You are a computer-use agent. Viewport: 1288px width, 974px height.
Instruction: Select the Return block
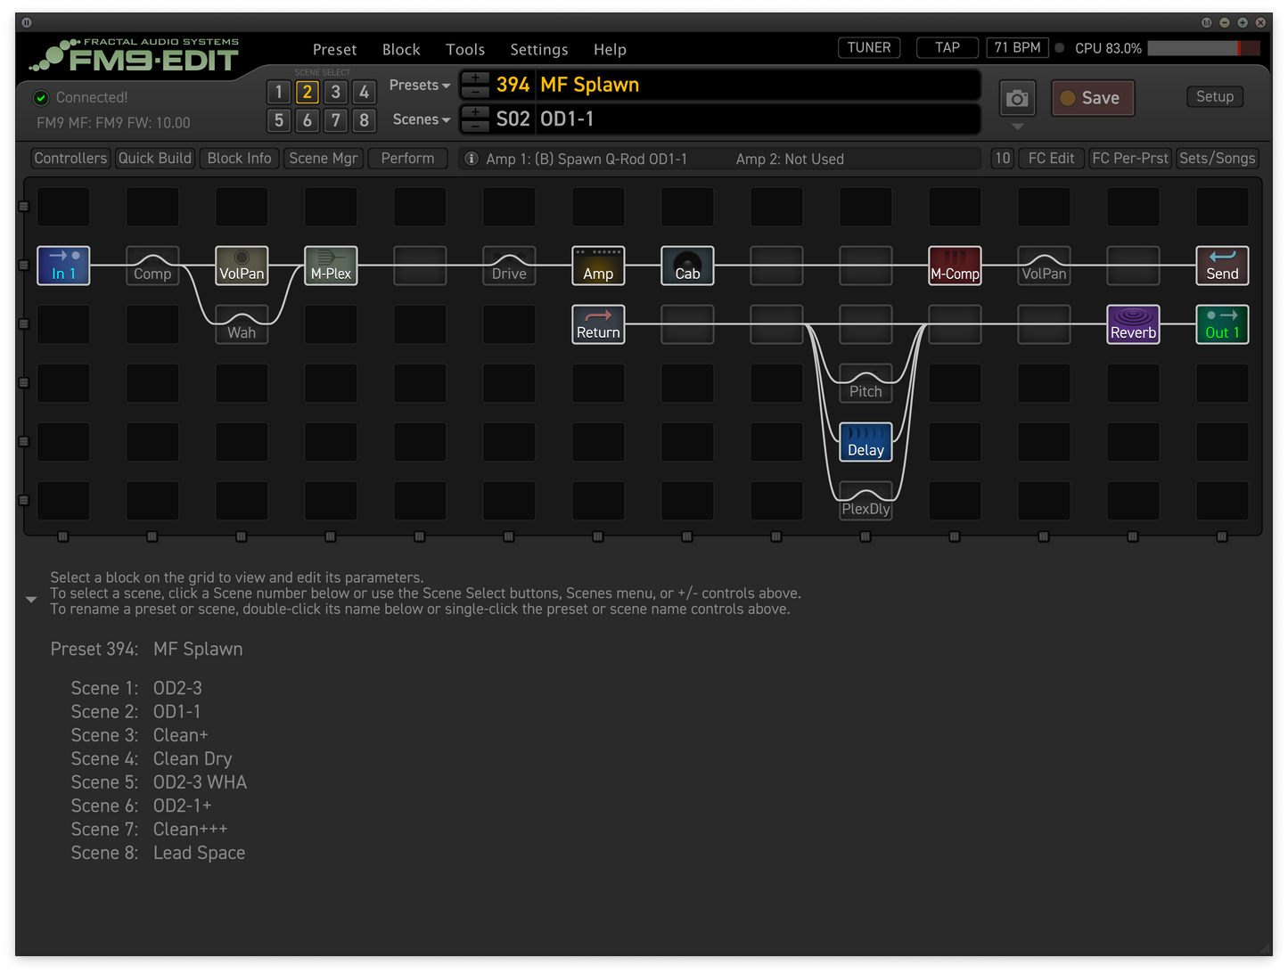click(x=598, y=324)
